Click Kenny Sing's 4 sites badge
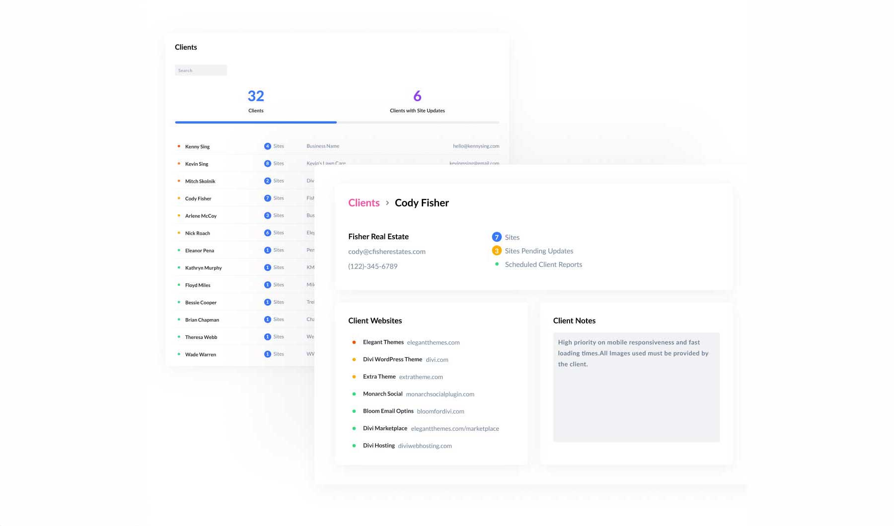 point(268,146)
